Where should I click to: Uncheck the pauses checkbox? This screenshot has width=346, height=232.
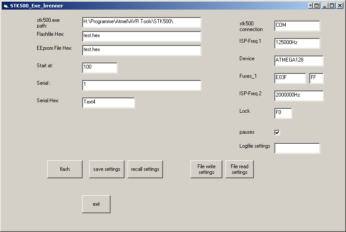(277, 132)
